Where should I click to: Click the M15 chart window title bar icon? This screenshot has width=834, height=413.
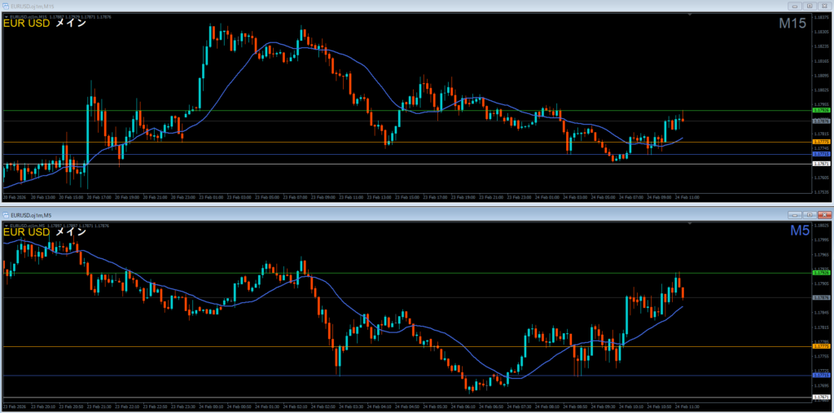(x=7, y=6)
